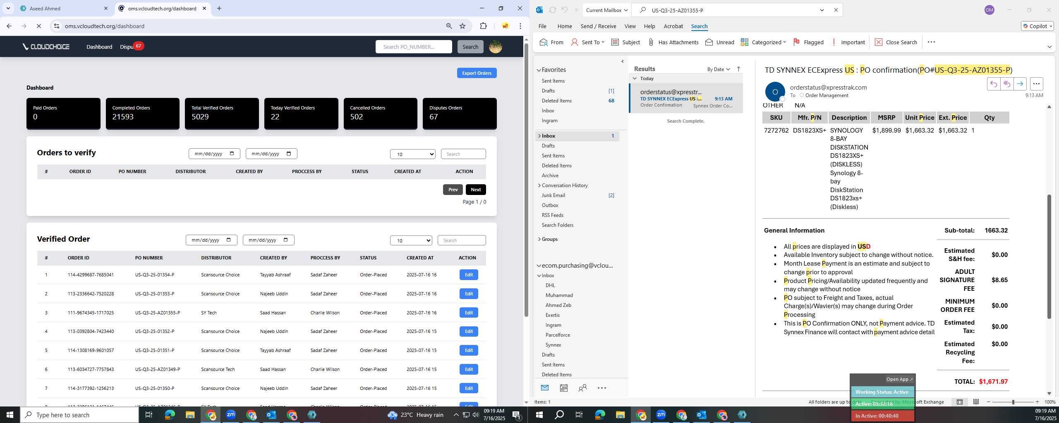Open new Chrome tab with plus
Screen dimensions: 1059x423
tap(219, 8)
